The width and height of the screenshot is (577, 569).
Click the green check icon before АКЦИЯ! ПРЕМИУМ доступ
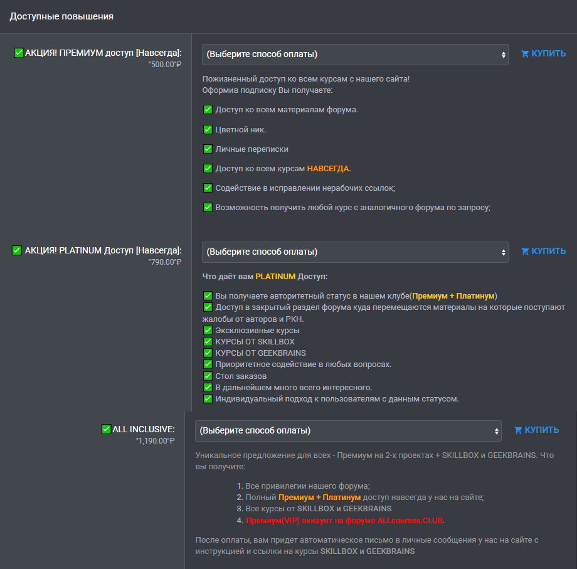click(19, 53)
